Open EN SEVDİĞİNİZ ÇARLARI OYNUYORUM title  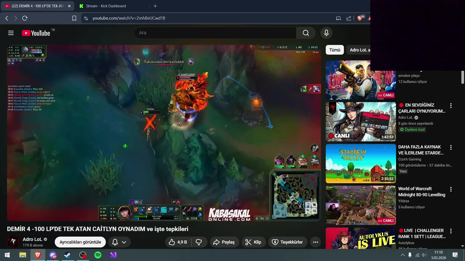[422, 108]
